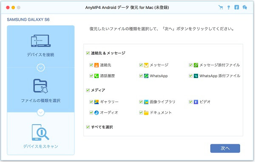Toggle the WhatsApp checkbox

141,75
